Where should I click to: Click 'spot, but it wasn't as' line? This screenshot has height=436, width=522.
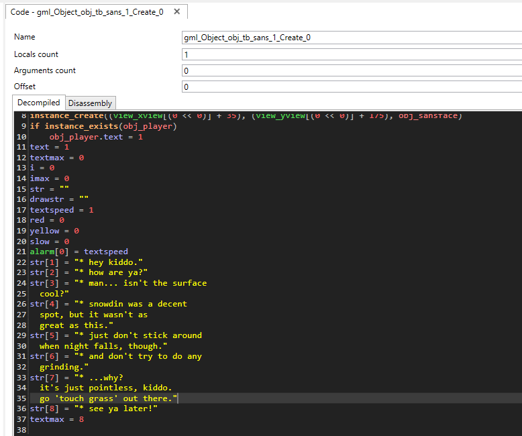[x=93, y=315]
